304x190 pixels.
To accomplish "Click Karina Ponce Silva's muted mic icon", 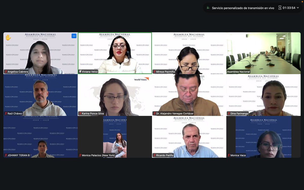I will coord(80,113).
